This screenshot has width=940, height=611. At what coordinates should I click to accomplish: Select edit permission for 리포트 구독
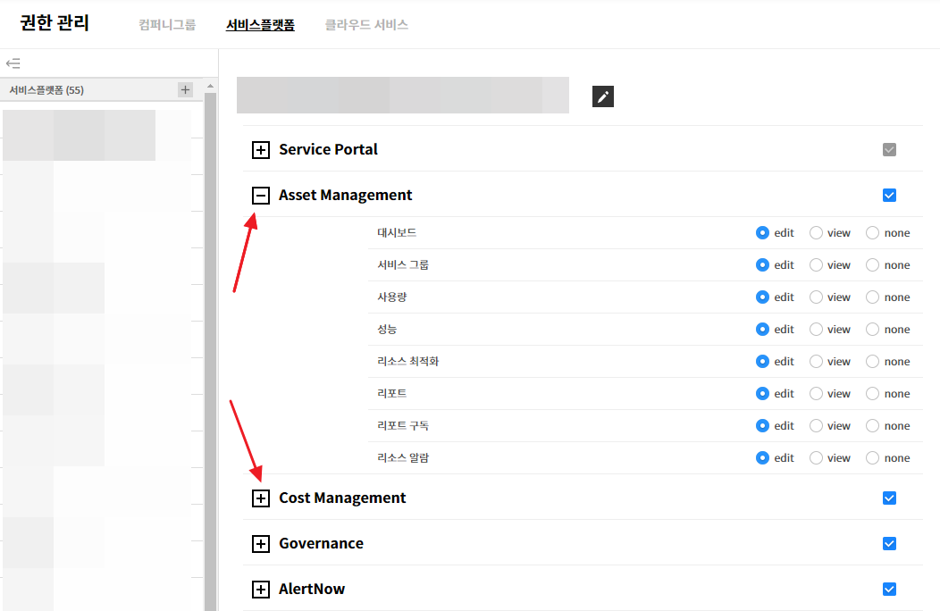pos(762,426)
